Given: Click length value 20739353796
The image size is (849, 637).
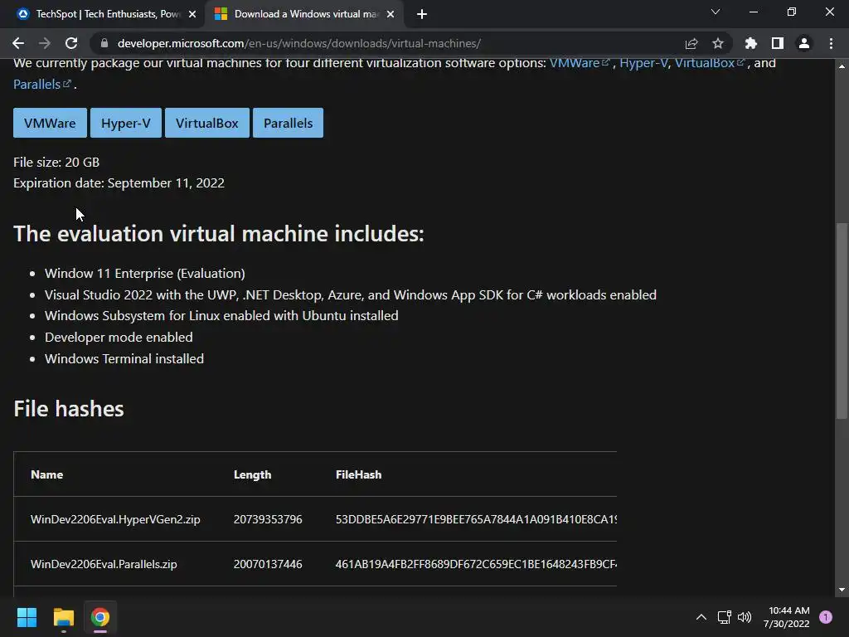Looking at the screenshot, I should click(268, 519).
